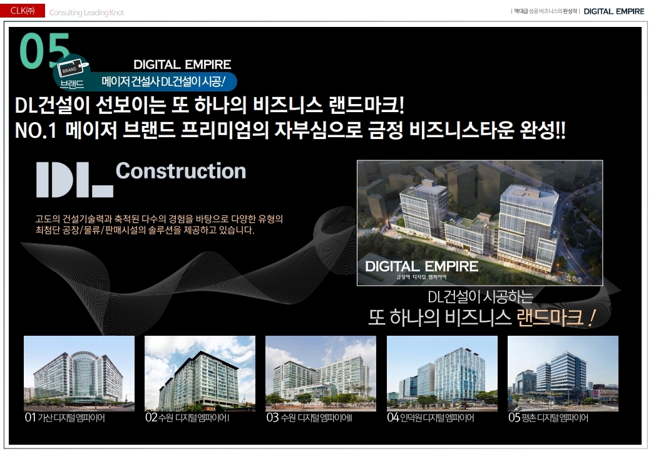This screenshot has width=651, height=451.
Task: Click caption '03 수원 디지털엠파이어 II'
Action: [309, 417]
